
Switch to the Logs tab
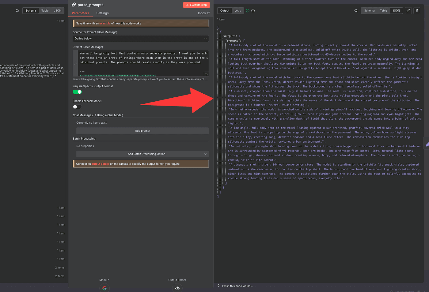[x=237, y=11]
